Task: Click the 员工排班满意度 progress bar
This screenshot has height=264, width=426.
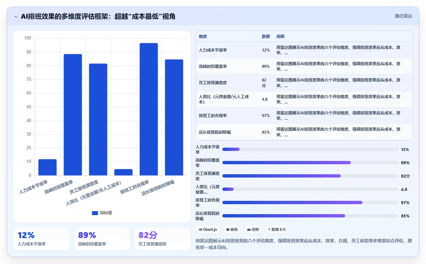Action: pyautogui.click(x=310, y=176)
